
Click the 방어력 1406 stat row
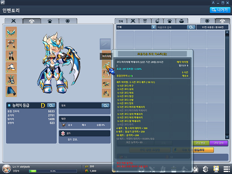pos(31,119)
